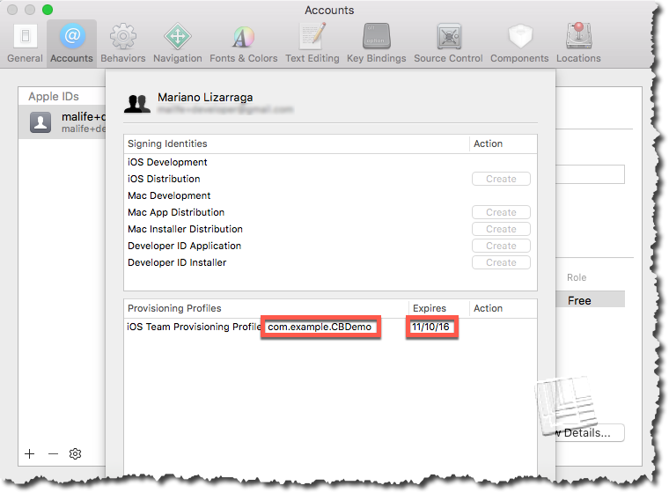Open Text Editing preferences
This screenshot has width=669, height=493.
[312, 43]
